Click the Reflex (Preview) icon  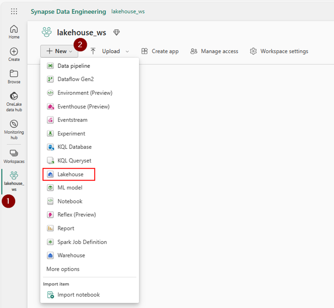click(x=50, y=215)
